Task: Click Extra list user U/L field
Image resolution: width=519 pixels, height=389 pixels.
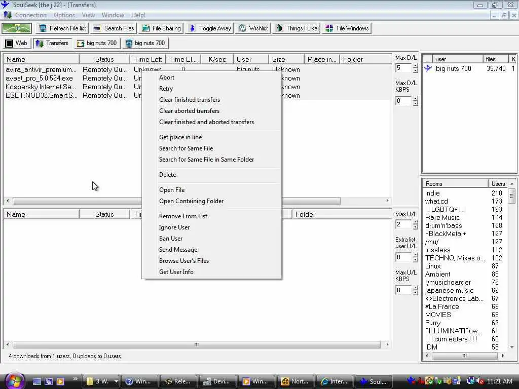Action: tap(403, 257)
